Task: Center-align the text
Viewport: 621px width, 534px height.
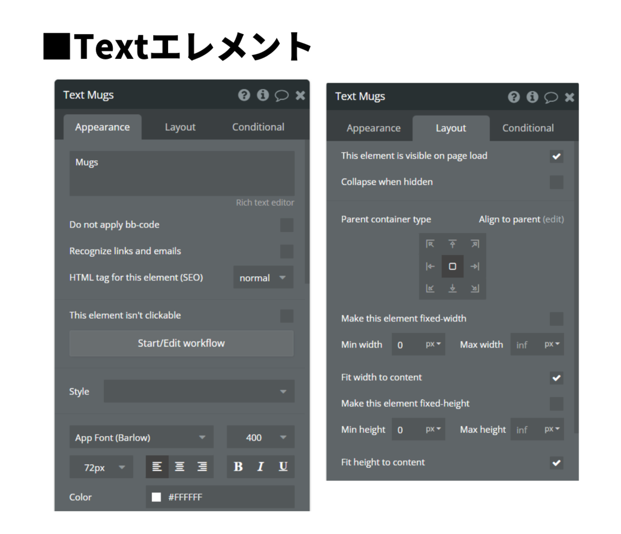Action: 180,467
